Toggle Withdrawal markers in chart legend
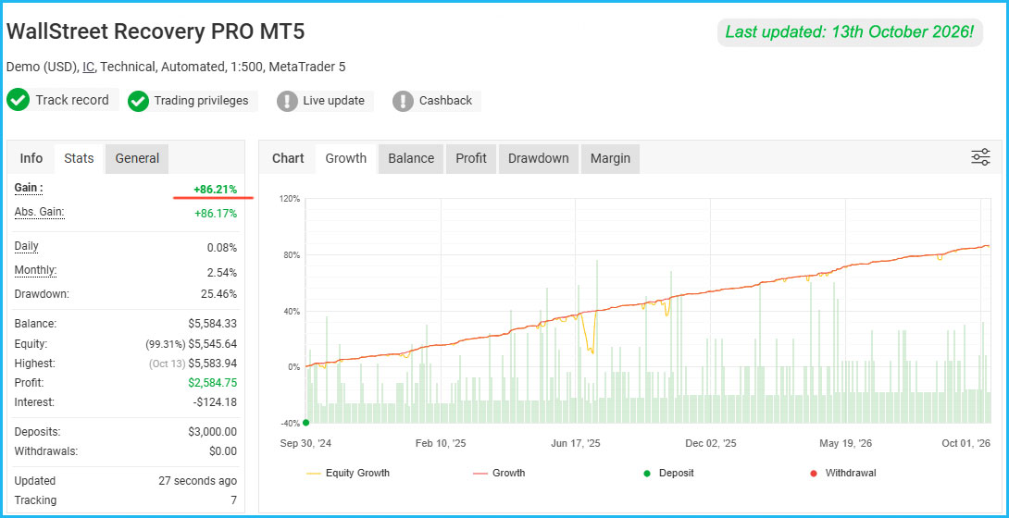The image size is (1009, 518). 842,473
